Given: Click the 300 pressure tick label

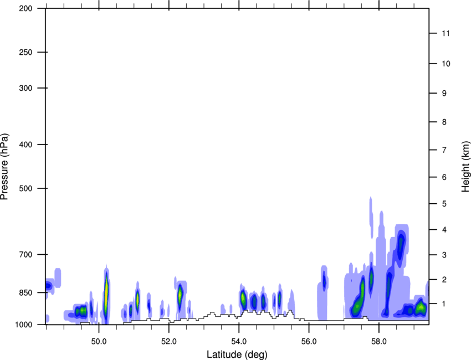Looking at the screenshot, I should pos(25,88).
